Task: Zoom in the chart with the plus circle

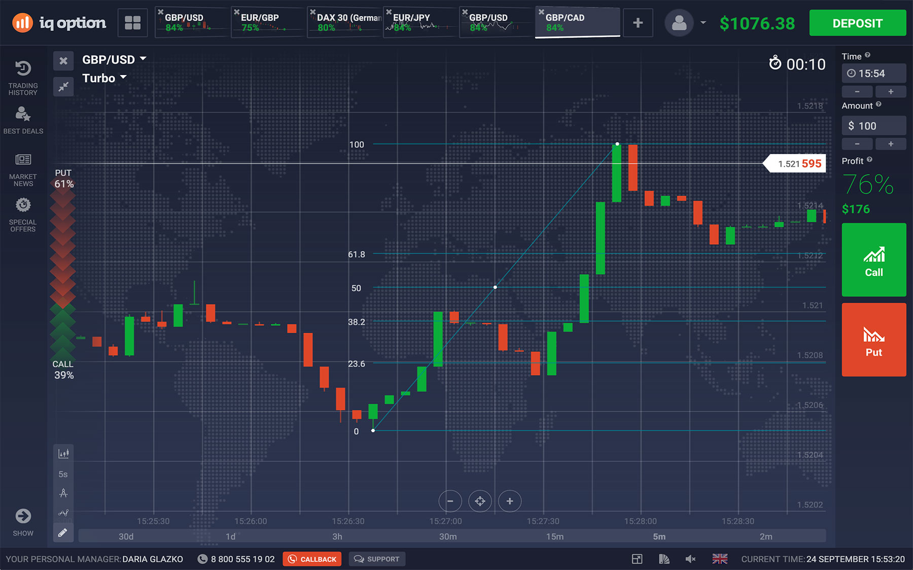Action: (x=510, y=501)
